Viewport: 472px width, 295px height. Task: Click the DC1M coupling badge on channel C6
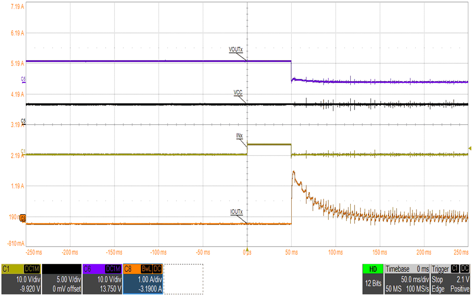pyautogui.click(x=113, y=268)
